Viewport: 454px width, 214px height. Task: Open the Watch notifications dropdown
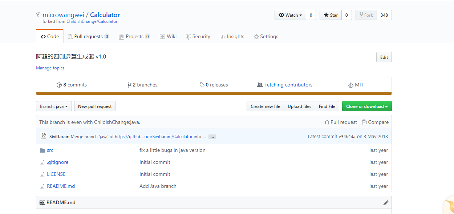(290, 15)
